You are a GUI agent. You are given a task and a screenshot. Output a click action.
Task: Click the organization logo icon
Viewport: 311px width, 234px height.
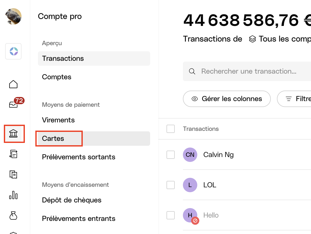coord(13,51)
